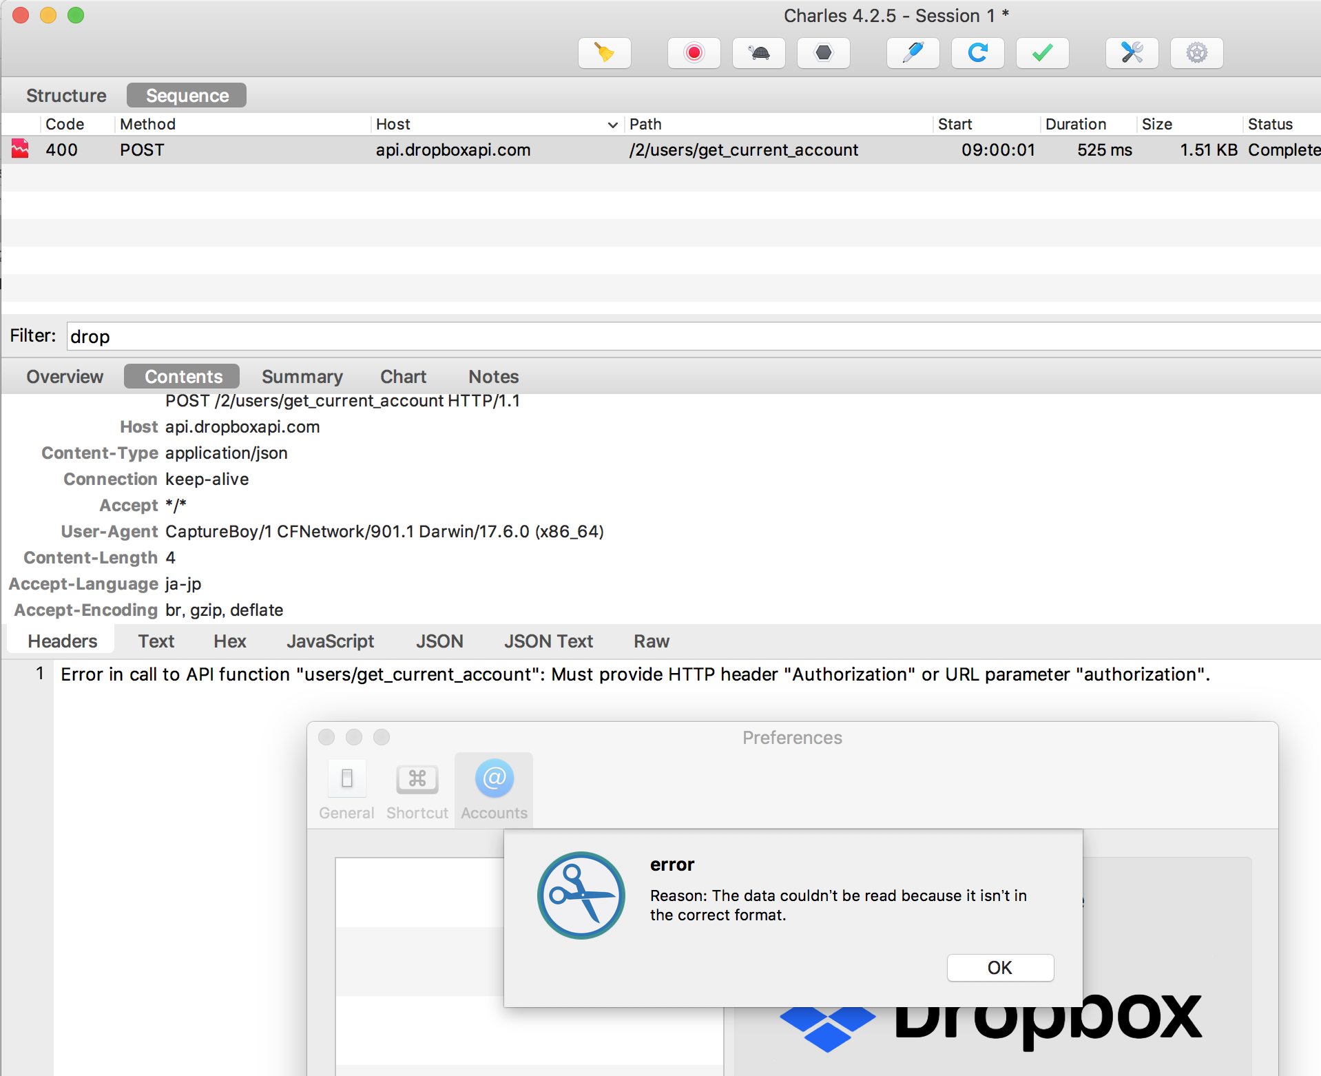This screenshot has width=1321, height=1076.
Task: Click the Dropbox logo in Preferences window
Action: [990, 1023]
